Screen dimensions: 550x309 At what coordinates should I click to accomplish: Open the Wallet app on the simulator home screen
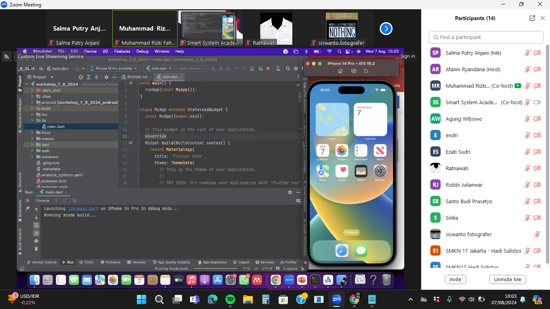[361, 171]
